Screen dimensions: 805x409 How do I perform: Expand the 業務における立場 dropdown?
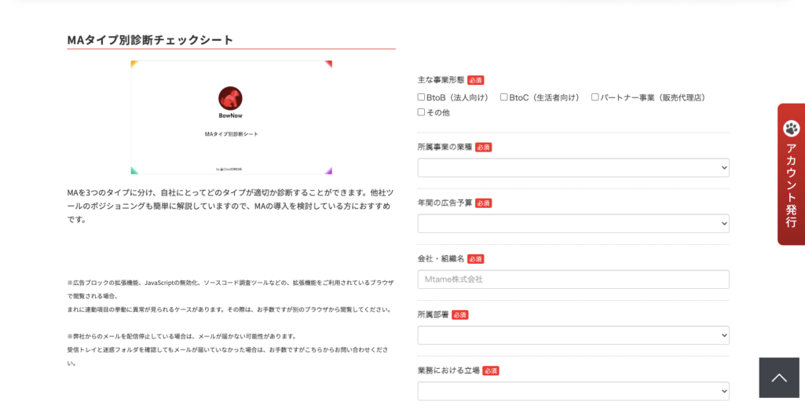[573, 391]
